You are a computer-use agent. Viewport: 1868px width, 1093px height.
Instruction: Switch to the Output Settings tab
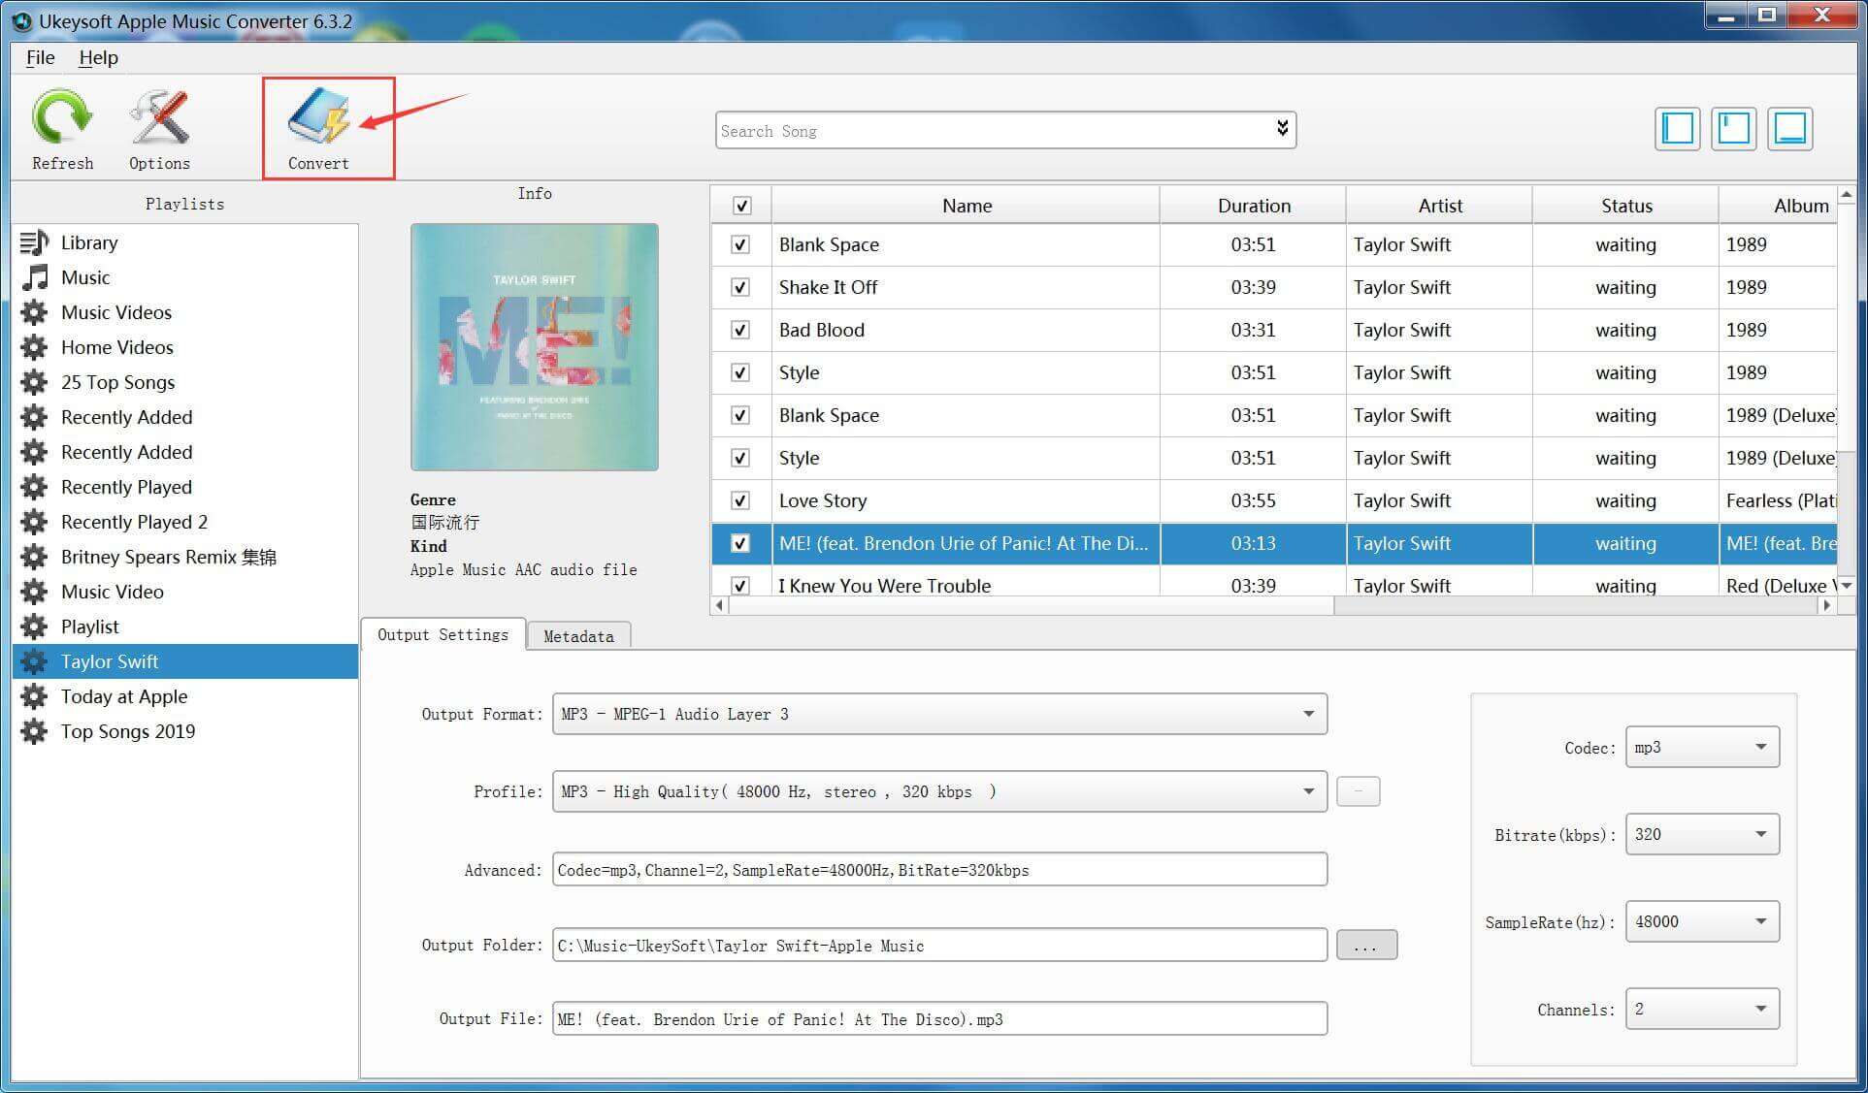tap(442, 635)
